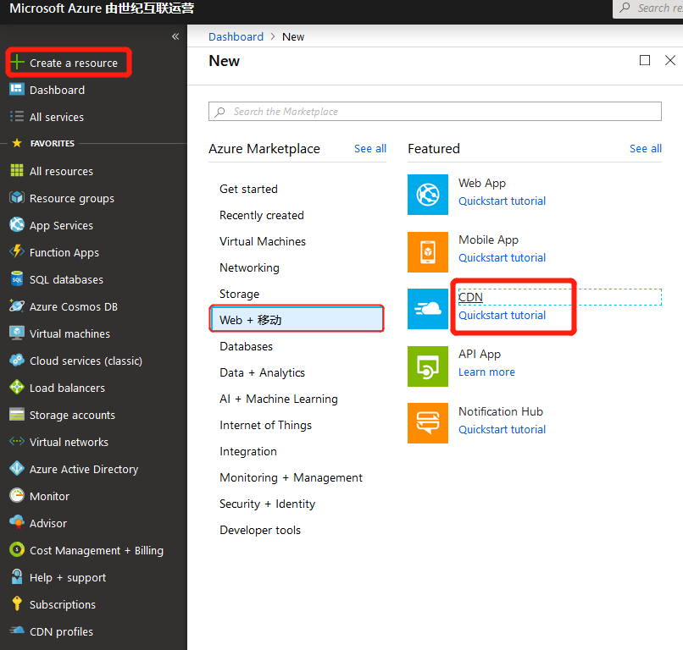This screenshot has width=683, height=650.
Task: Maximize the New blade panel
Action: (645, 60)
